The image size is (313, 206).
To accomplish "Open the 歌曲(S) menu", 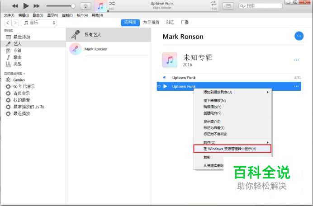I will (x=38, y=15).
